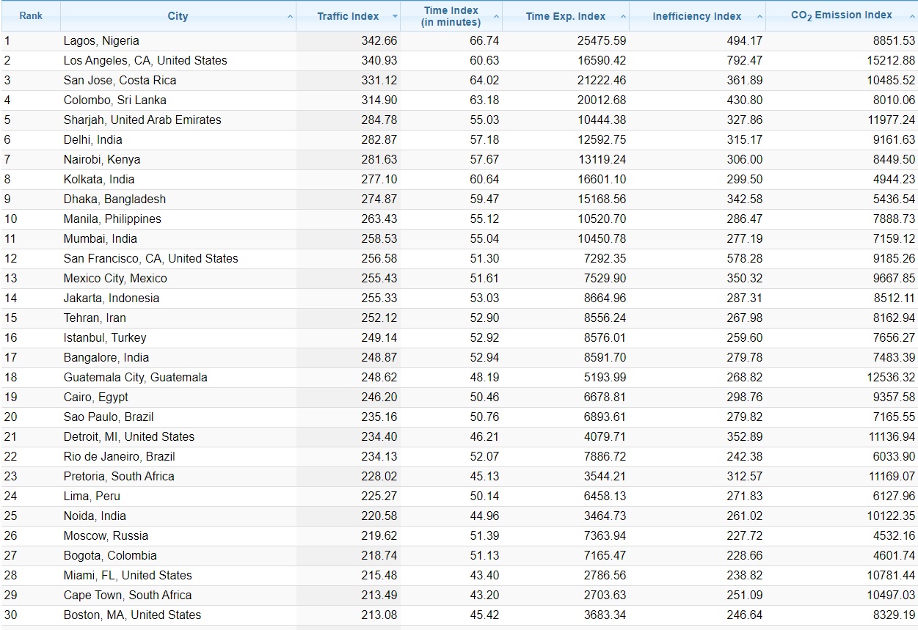
Task: Click the sort arrow in the Traffic Index header
Action: point(395,16)
